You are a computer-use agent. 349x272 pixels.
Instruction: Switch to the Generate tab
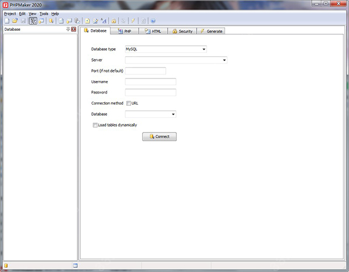211,31
